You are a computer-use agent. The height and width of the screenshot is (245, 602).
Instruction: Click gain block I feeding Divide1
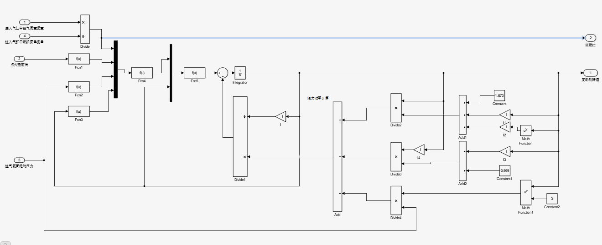[x=281, y=117]
